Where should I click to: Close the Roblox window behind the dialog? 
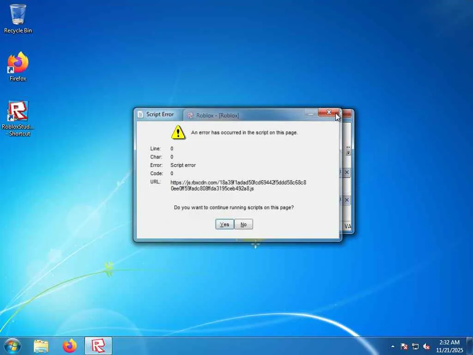(x=347, y=113)
